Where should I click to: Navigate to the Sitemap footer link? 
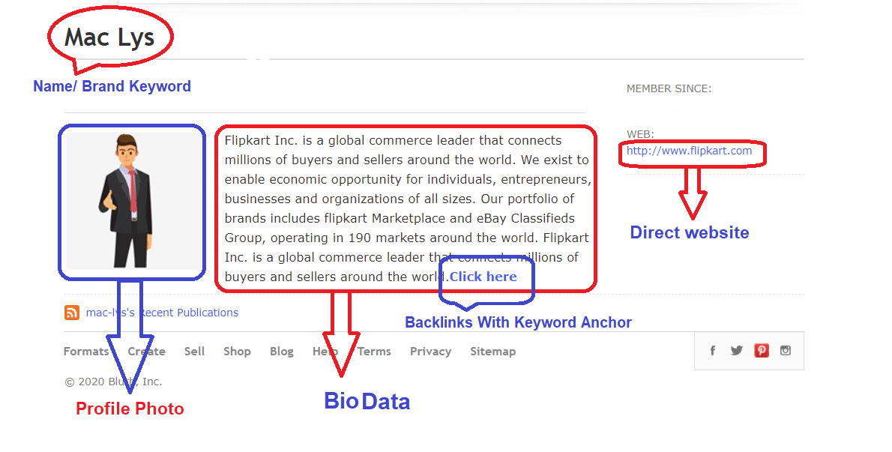[x=492, y=351]
